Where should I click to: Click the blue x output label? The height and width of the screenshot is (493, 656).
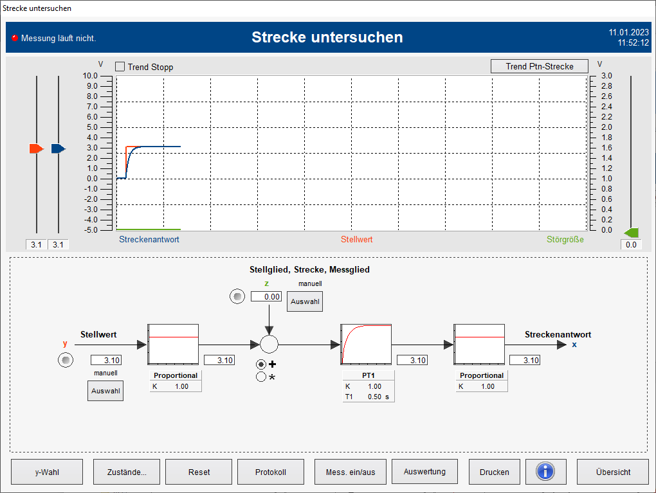[574, 345]
